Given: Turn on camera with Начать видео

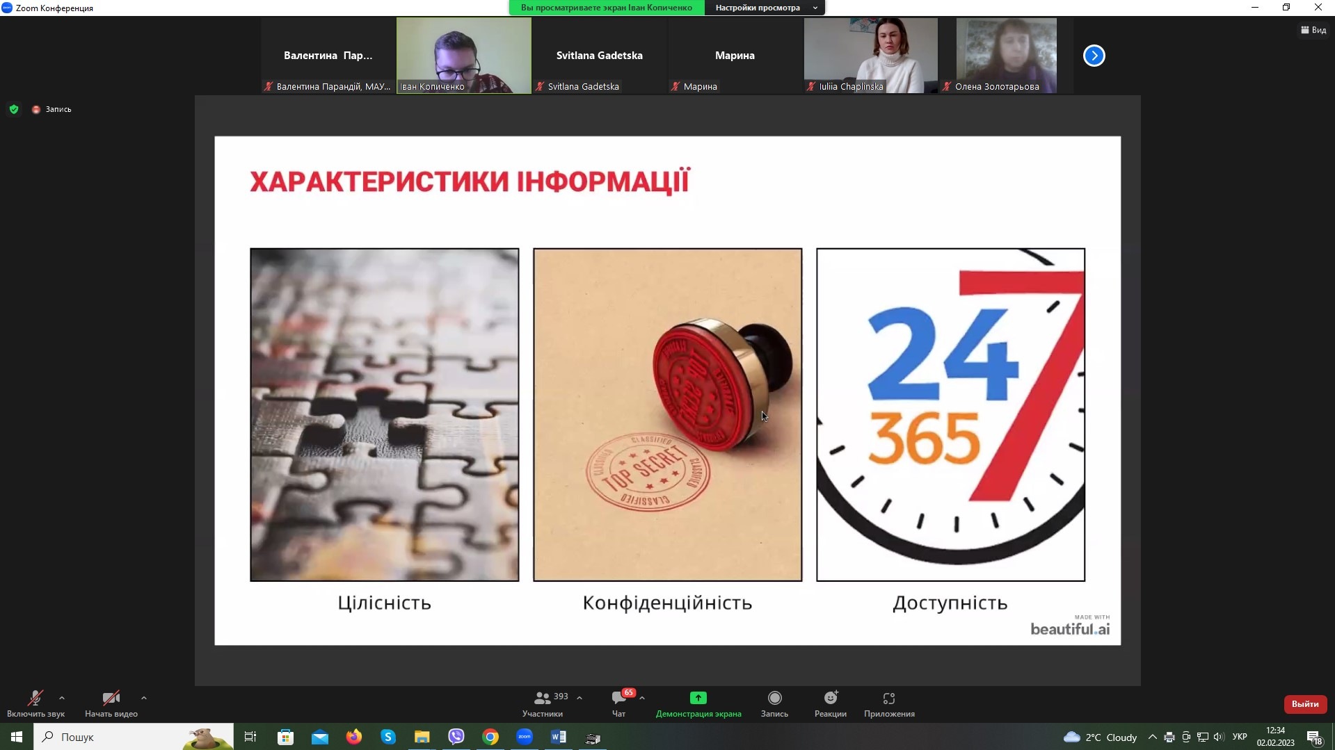Looking at the screenshot, I should pyautogui.click(x=111, y=703).
